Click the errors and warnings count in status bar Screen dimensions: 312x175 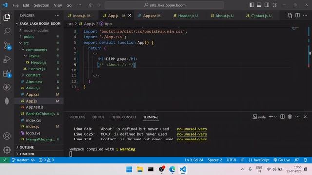pos(46,160)
